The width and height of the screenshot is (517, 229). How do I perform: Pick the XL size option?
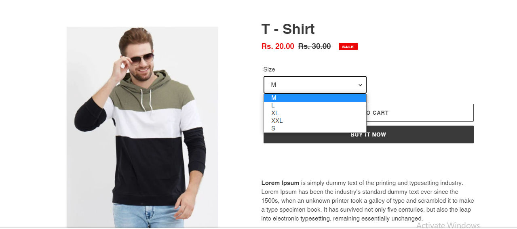coord(315,113)
